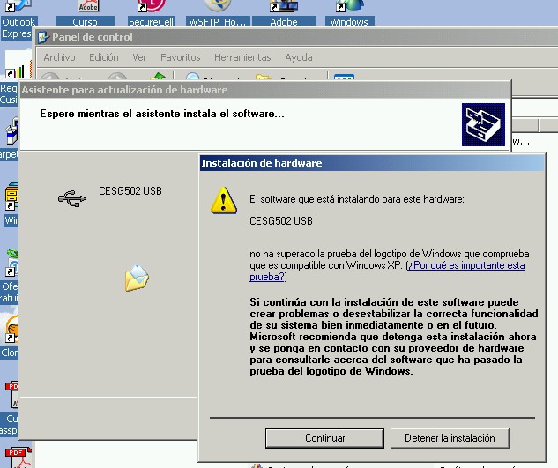The width and height of the screenshot is (558, 468).
Task: Open Archivo menu in Panel de control
Action: tap(59, 57)
